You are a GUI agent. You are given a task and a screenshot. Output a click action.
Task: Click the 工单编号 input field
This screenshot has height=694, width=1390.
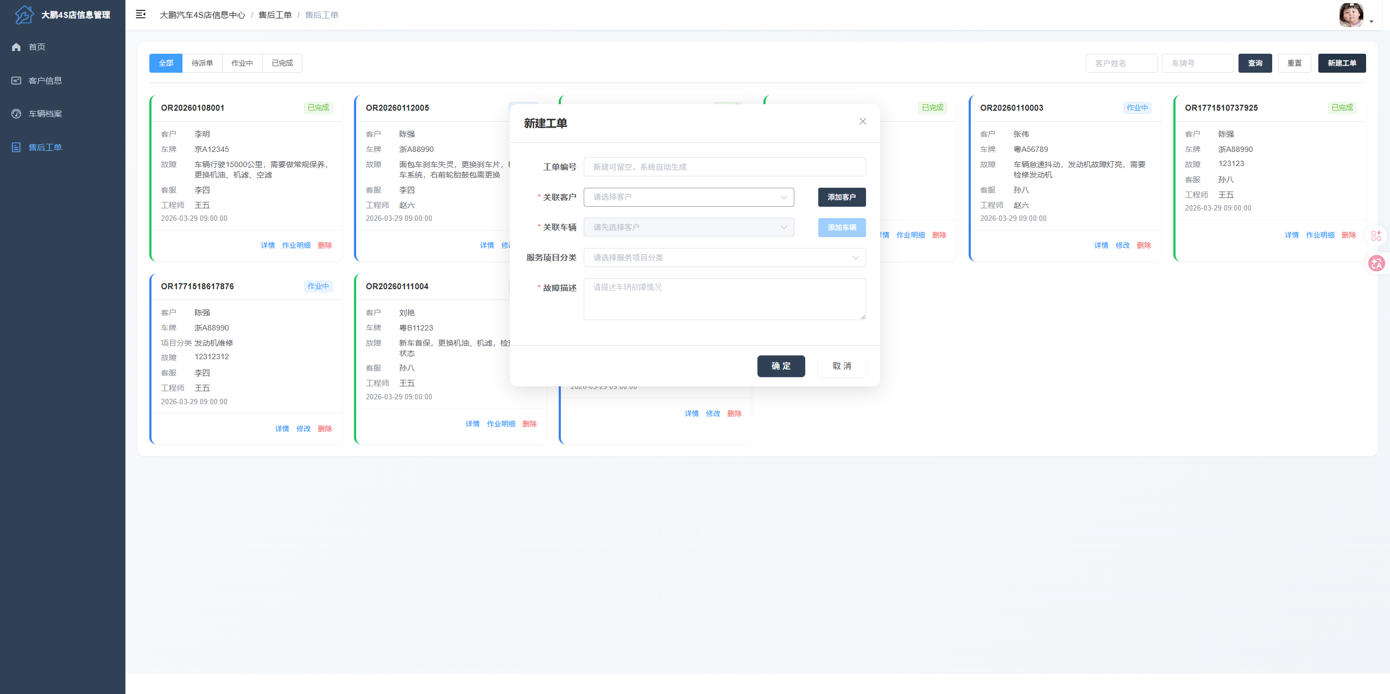pyautogui.click(x=724, y=167)
